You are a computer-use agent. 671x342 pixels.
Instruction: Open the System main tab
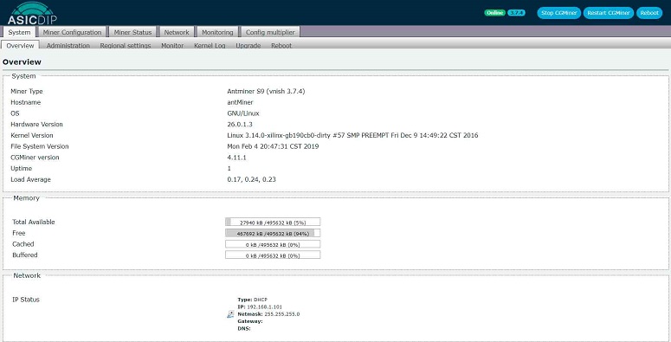point(19,32)
